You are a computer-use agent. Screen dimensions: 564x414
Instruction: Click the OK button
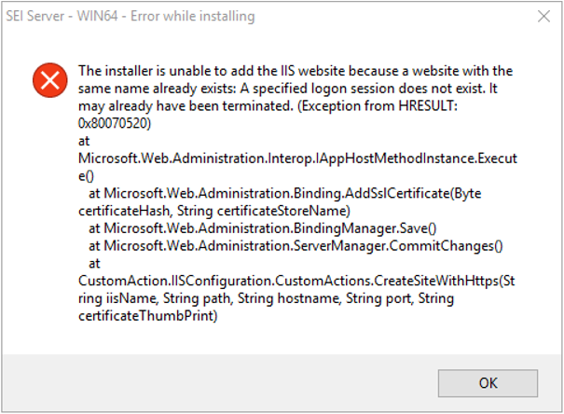488,382
